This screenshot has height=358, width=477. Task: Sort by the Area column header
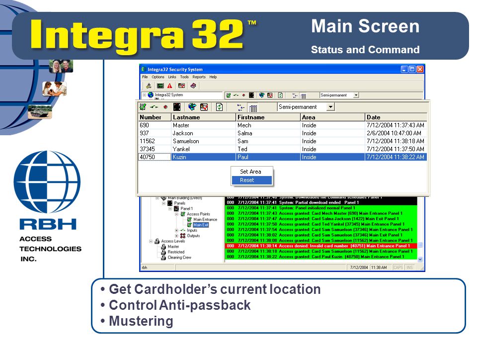332,117
